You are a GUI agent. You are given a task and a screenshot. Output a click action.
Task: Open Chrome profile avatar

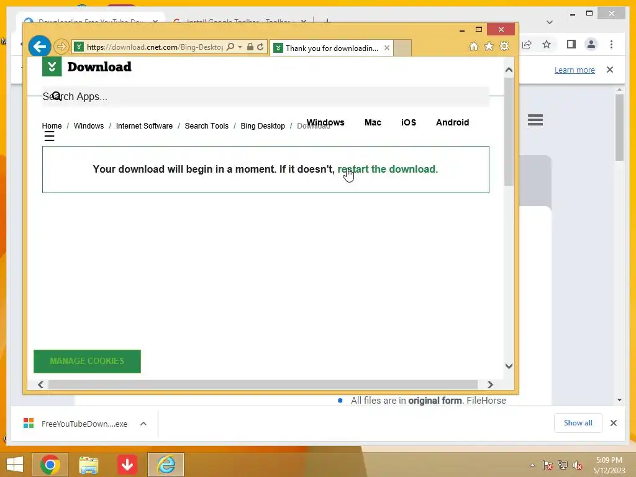click(x=591, y=44)
